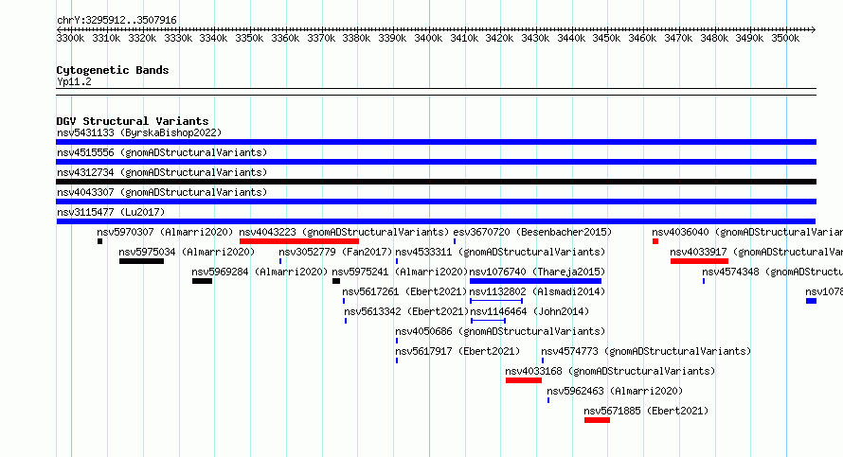
Task: Select the Yp11.2 band label
Action: click(x=74, y=81)
